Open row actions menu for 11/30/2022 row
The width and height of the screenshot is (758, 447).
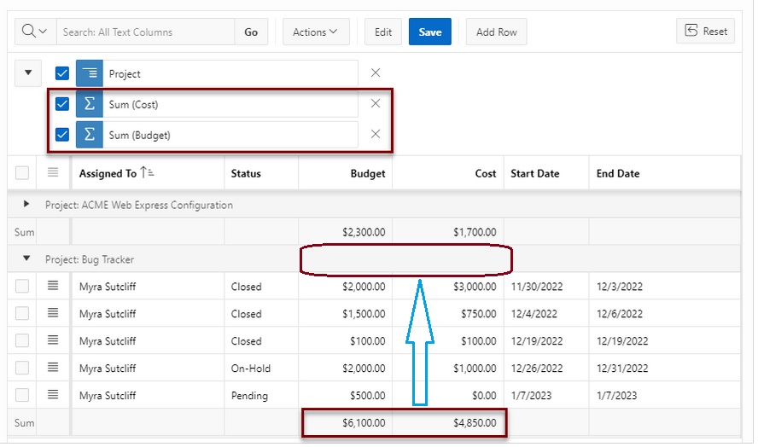point(53,286)
